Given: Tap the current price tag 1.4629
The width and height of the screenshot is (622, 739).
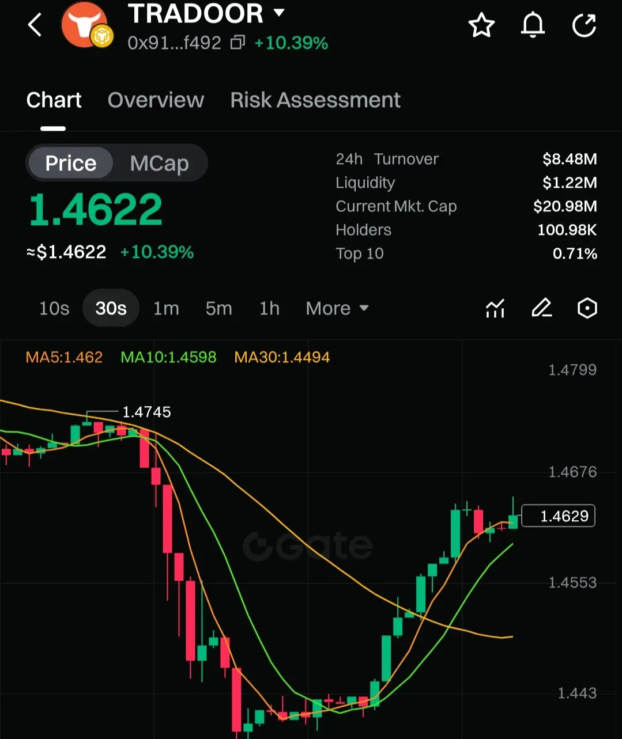Looking at the screenshot, I should tap(558, 516).
